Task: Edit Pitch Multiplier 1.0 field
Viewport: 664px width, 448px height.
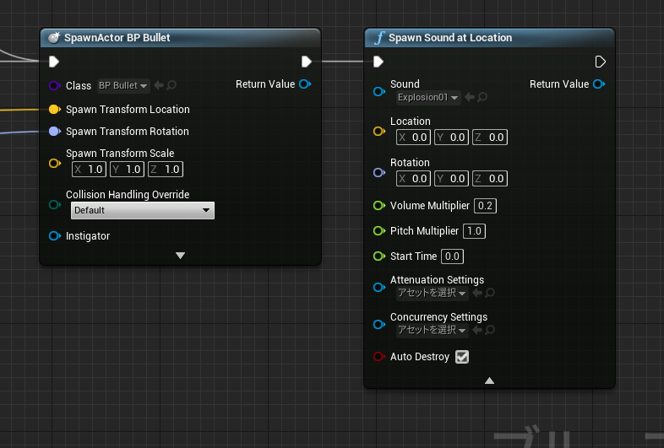Action: (474, 231)
